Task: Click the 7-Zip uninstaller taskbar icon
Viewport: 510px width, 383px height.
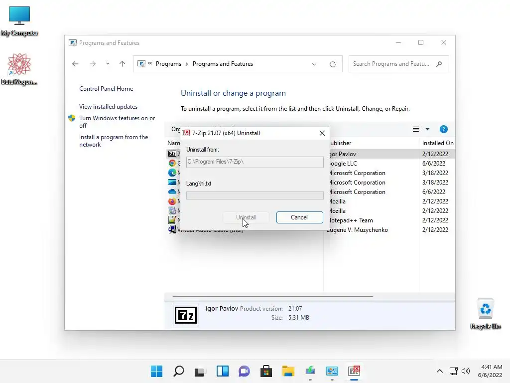Action: pyautogui.click(x=354, y=371)
